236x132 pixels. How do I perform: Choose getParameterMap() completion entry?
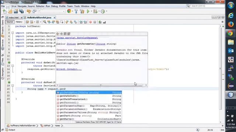89,106
